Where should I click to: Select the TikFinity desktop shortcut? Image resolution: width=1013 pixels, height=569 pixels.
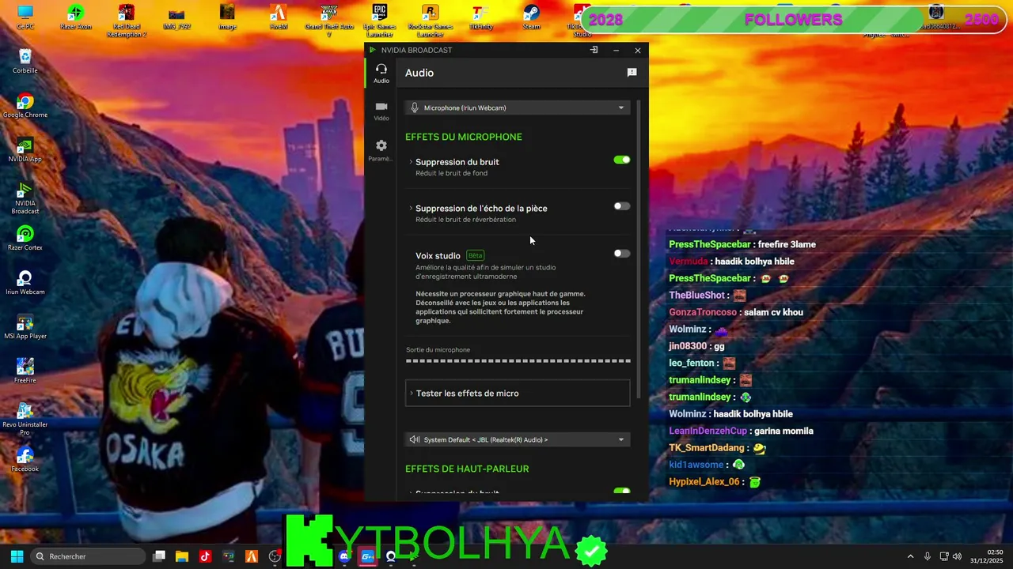pyautogui.click(x=480, y=18)
